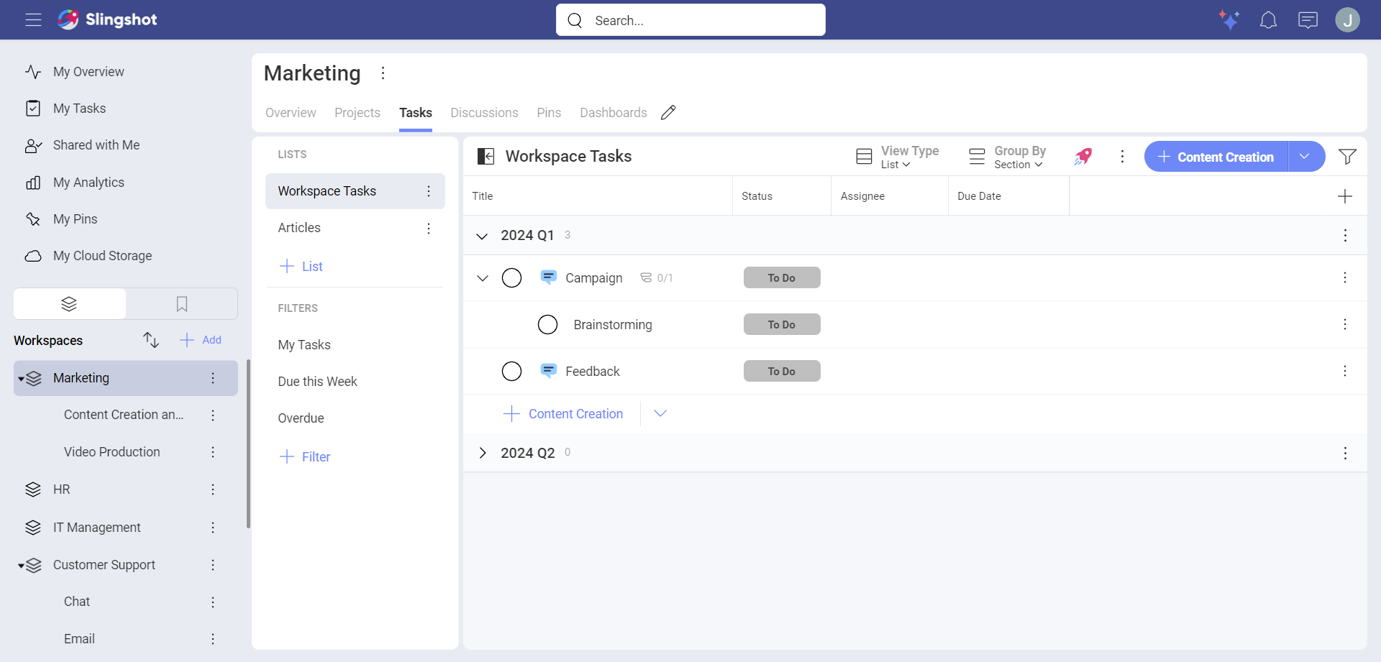Open the chat messages icon

[1308, 19]
